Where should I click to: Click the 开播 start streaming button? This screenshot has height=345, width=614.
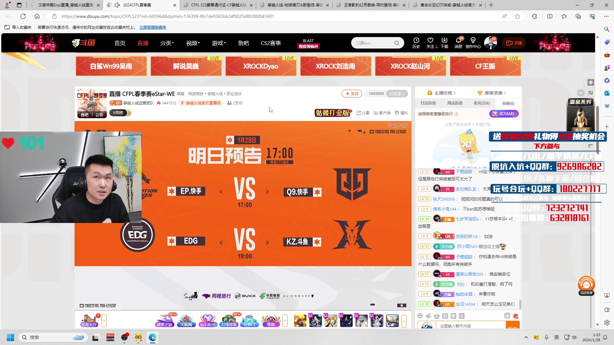pyautogui.click(x=514, y=43)
